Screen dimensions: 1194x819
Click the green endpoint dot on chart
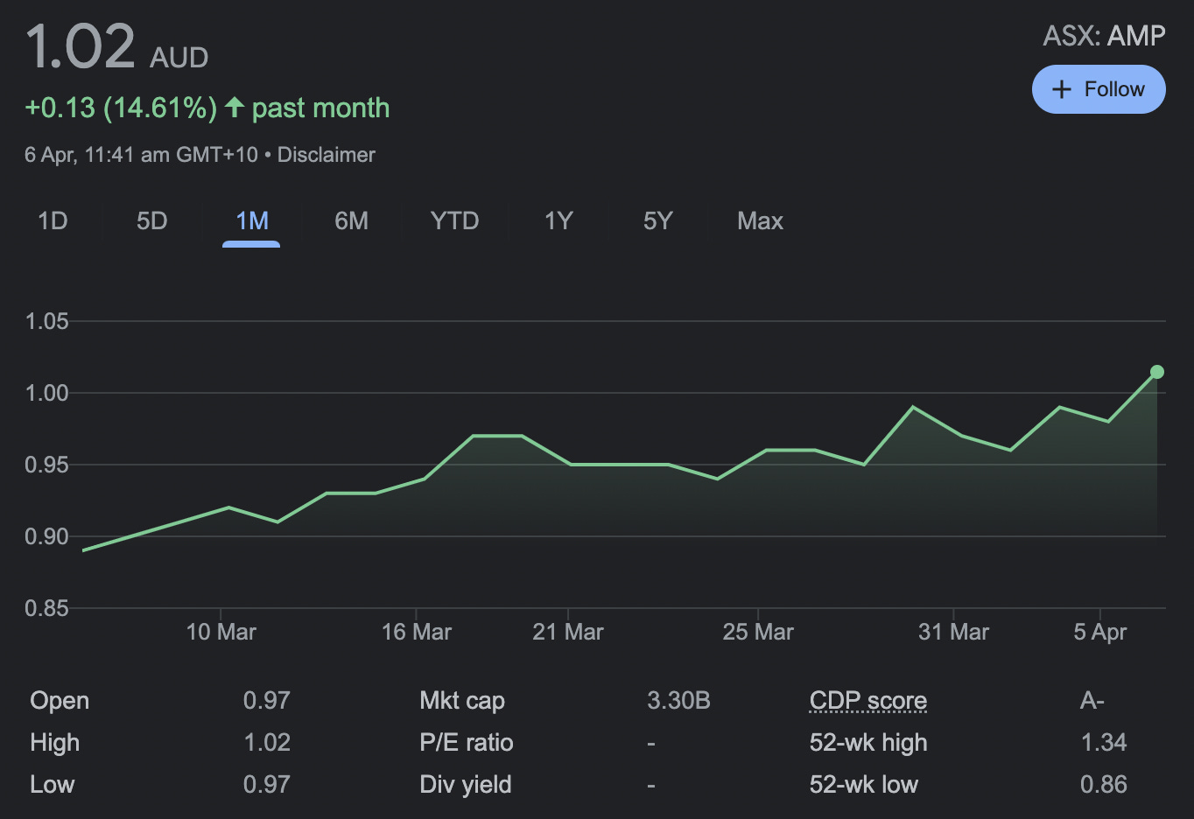pos(1156,372)
